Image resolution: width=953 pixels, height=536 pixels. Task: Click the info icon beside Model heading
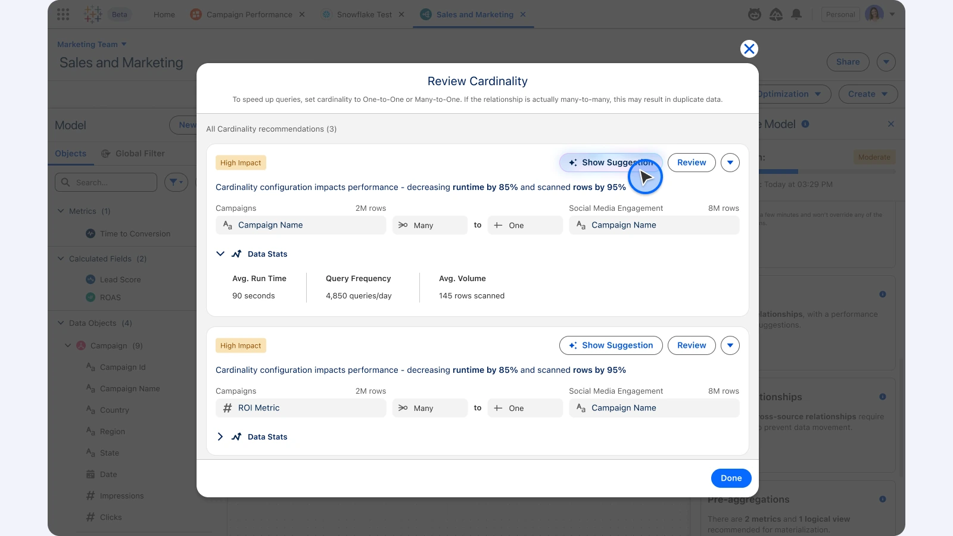click(x=805, y=124)
